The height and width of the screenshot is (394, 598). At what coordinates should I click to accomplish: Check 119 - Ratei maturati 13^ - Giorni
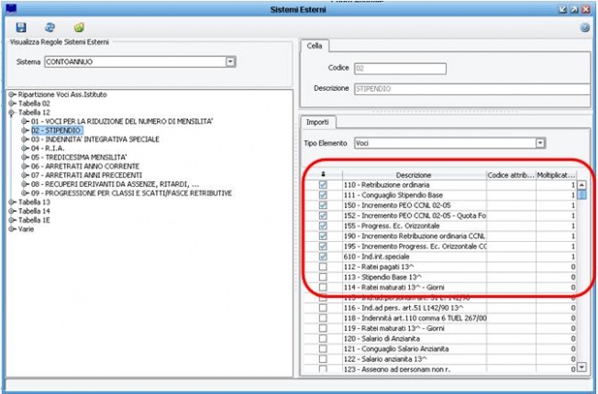click(x=323, y=328)
